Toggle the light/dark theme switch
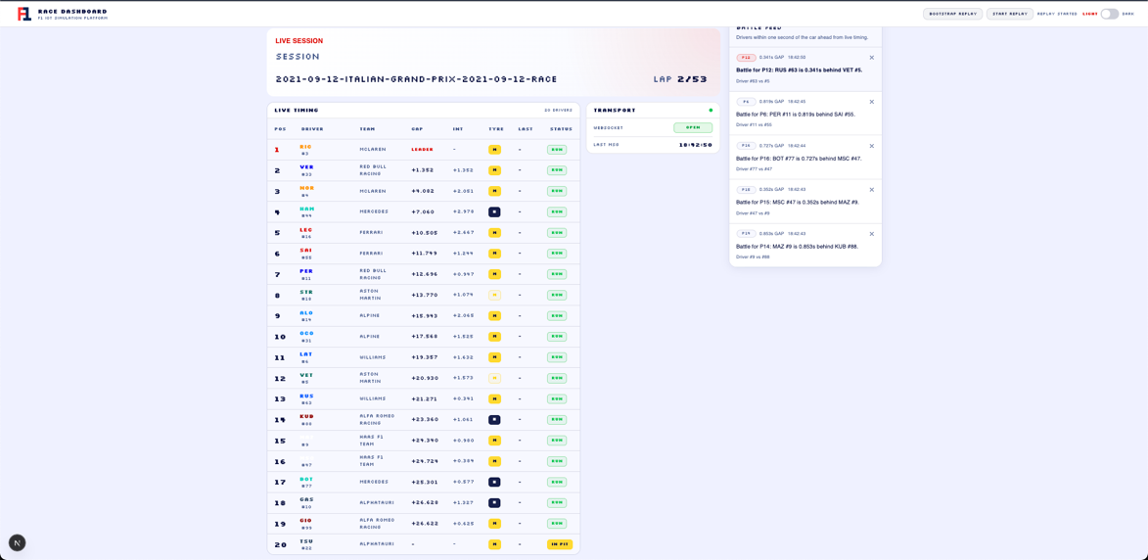The height and width of the screenshot is (560, 1148). click(1110, 14)
